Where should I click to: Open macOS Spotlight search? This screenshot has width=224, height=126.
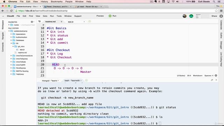214,1
